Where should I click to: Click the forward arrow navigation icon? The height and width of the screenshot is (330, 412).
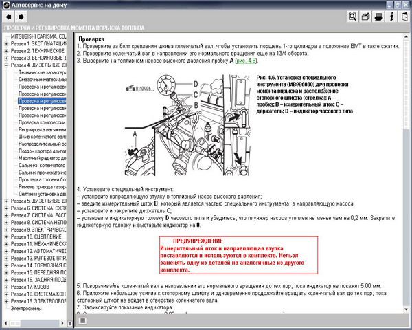[x=22, y=16]
